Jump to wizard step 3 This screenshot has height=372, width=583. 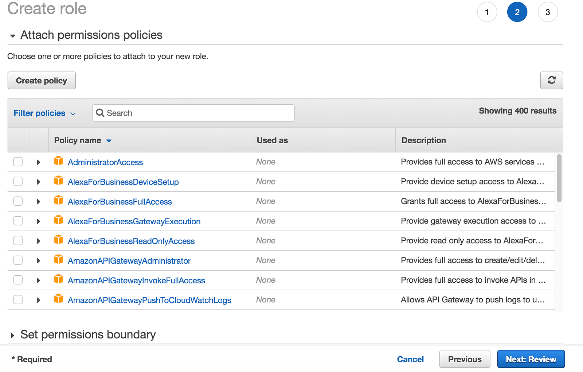coord(547,12)
